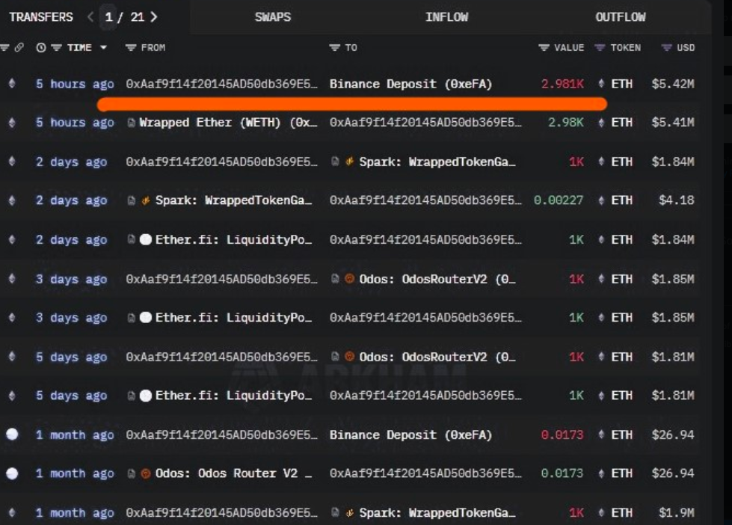Screen dimensions: 732x525
Task: Open Spark: WrappedTokenGa… in the 2 days ago TO column
Action: 437,162
